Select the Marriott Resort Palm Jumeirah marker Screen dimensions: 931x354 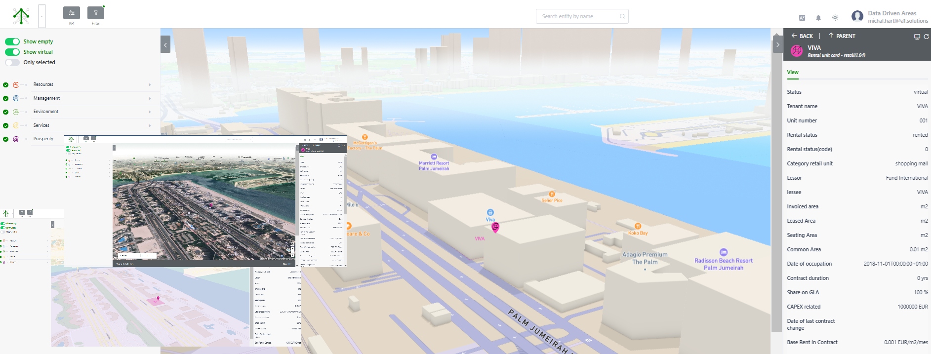click(x=434, y=157)
